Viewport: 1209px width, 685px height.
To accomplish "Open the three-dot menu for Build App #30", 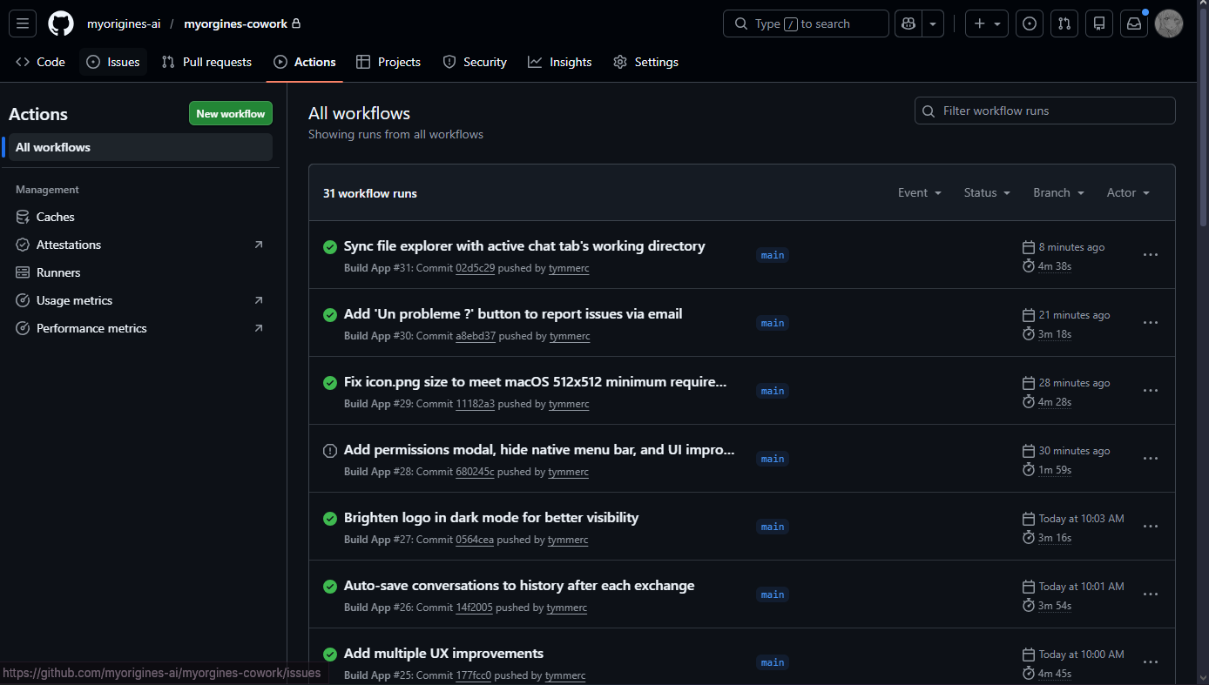I will point(1151,323).
